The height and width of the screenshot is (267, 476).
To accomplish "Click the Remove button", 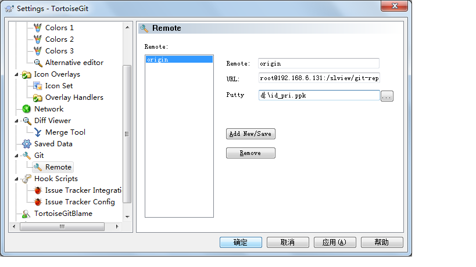I will pos(250,153).
